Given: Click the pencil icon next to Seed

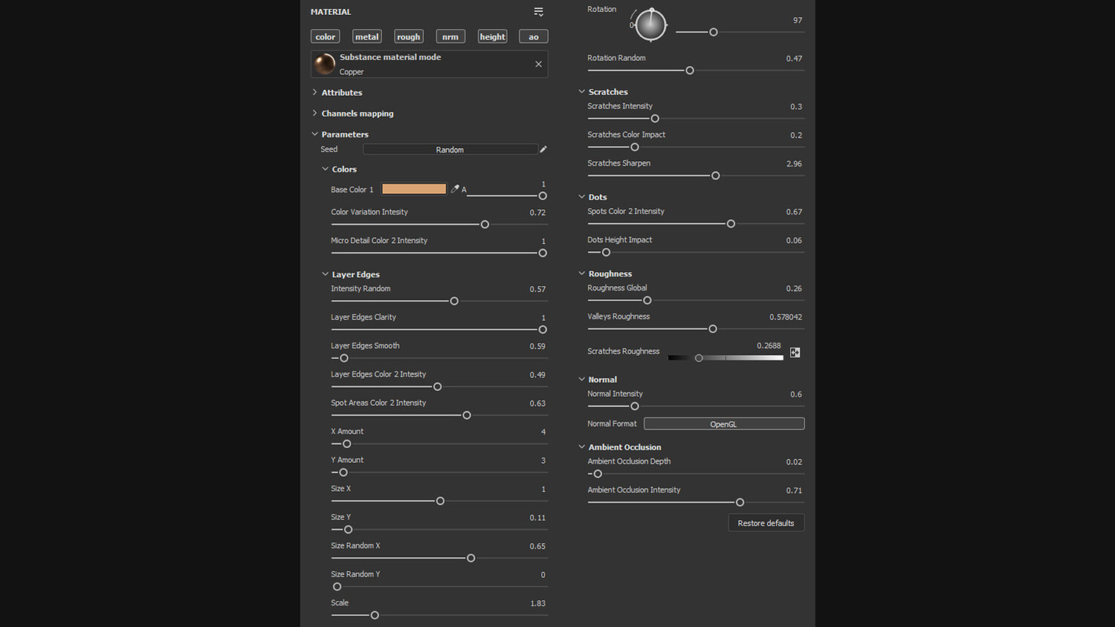Looking at the screenshot, I should coord(543,149).
